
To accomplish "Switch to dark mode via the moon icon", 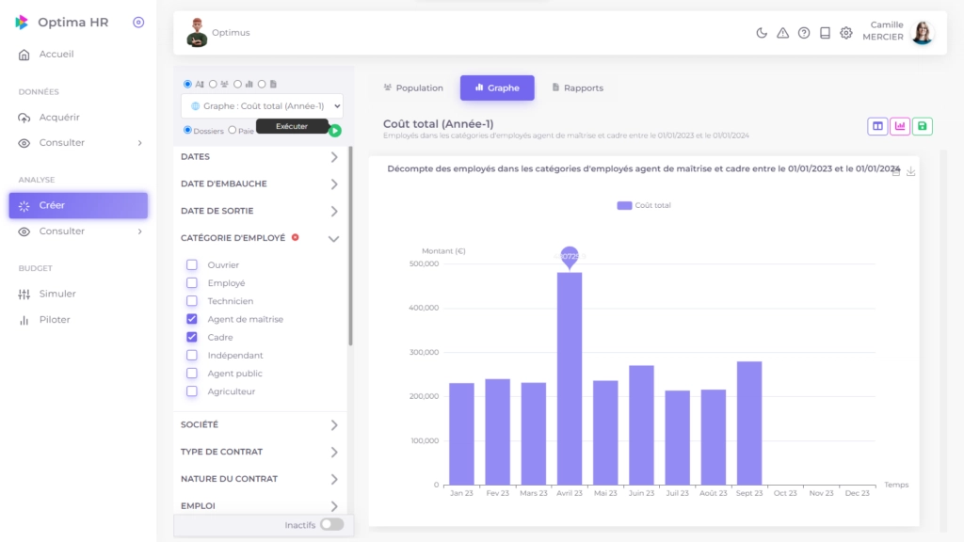I will point(762,33).
